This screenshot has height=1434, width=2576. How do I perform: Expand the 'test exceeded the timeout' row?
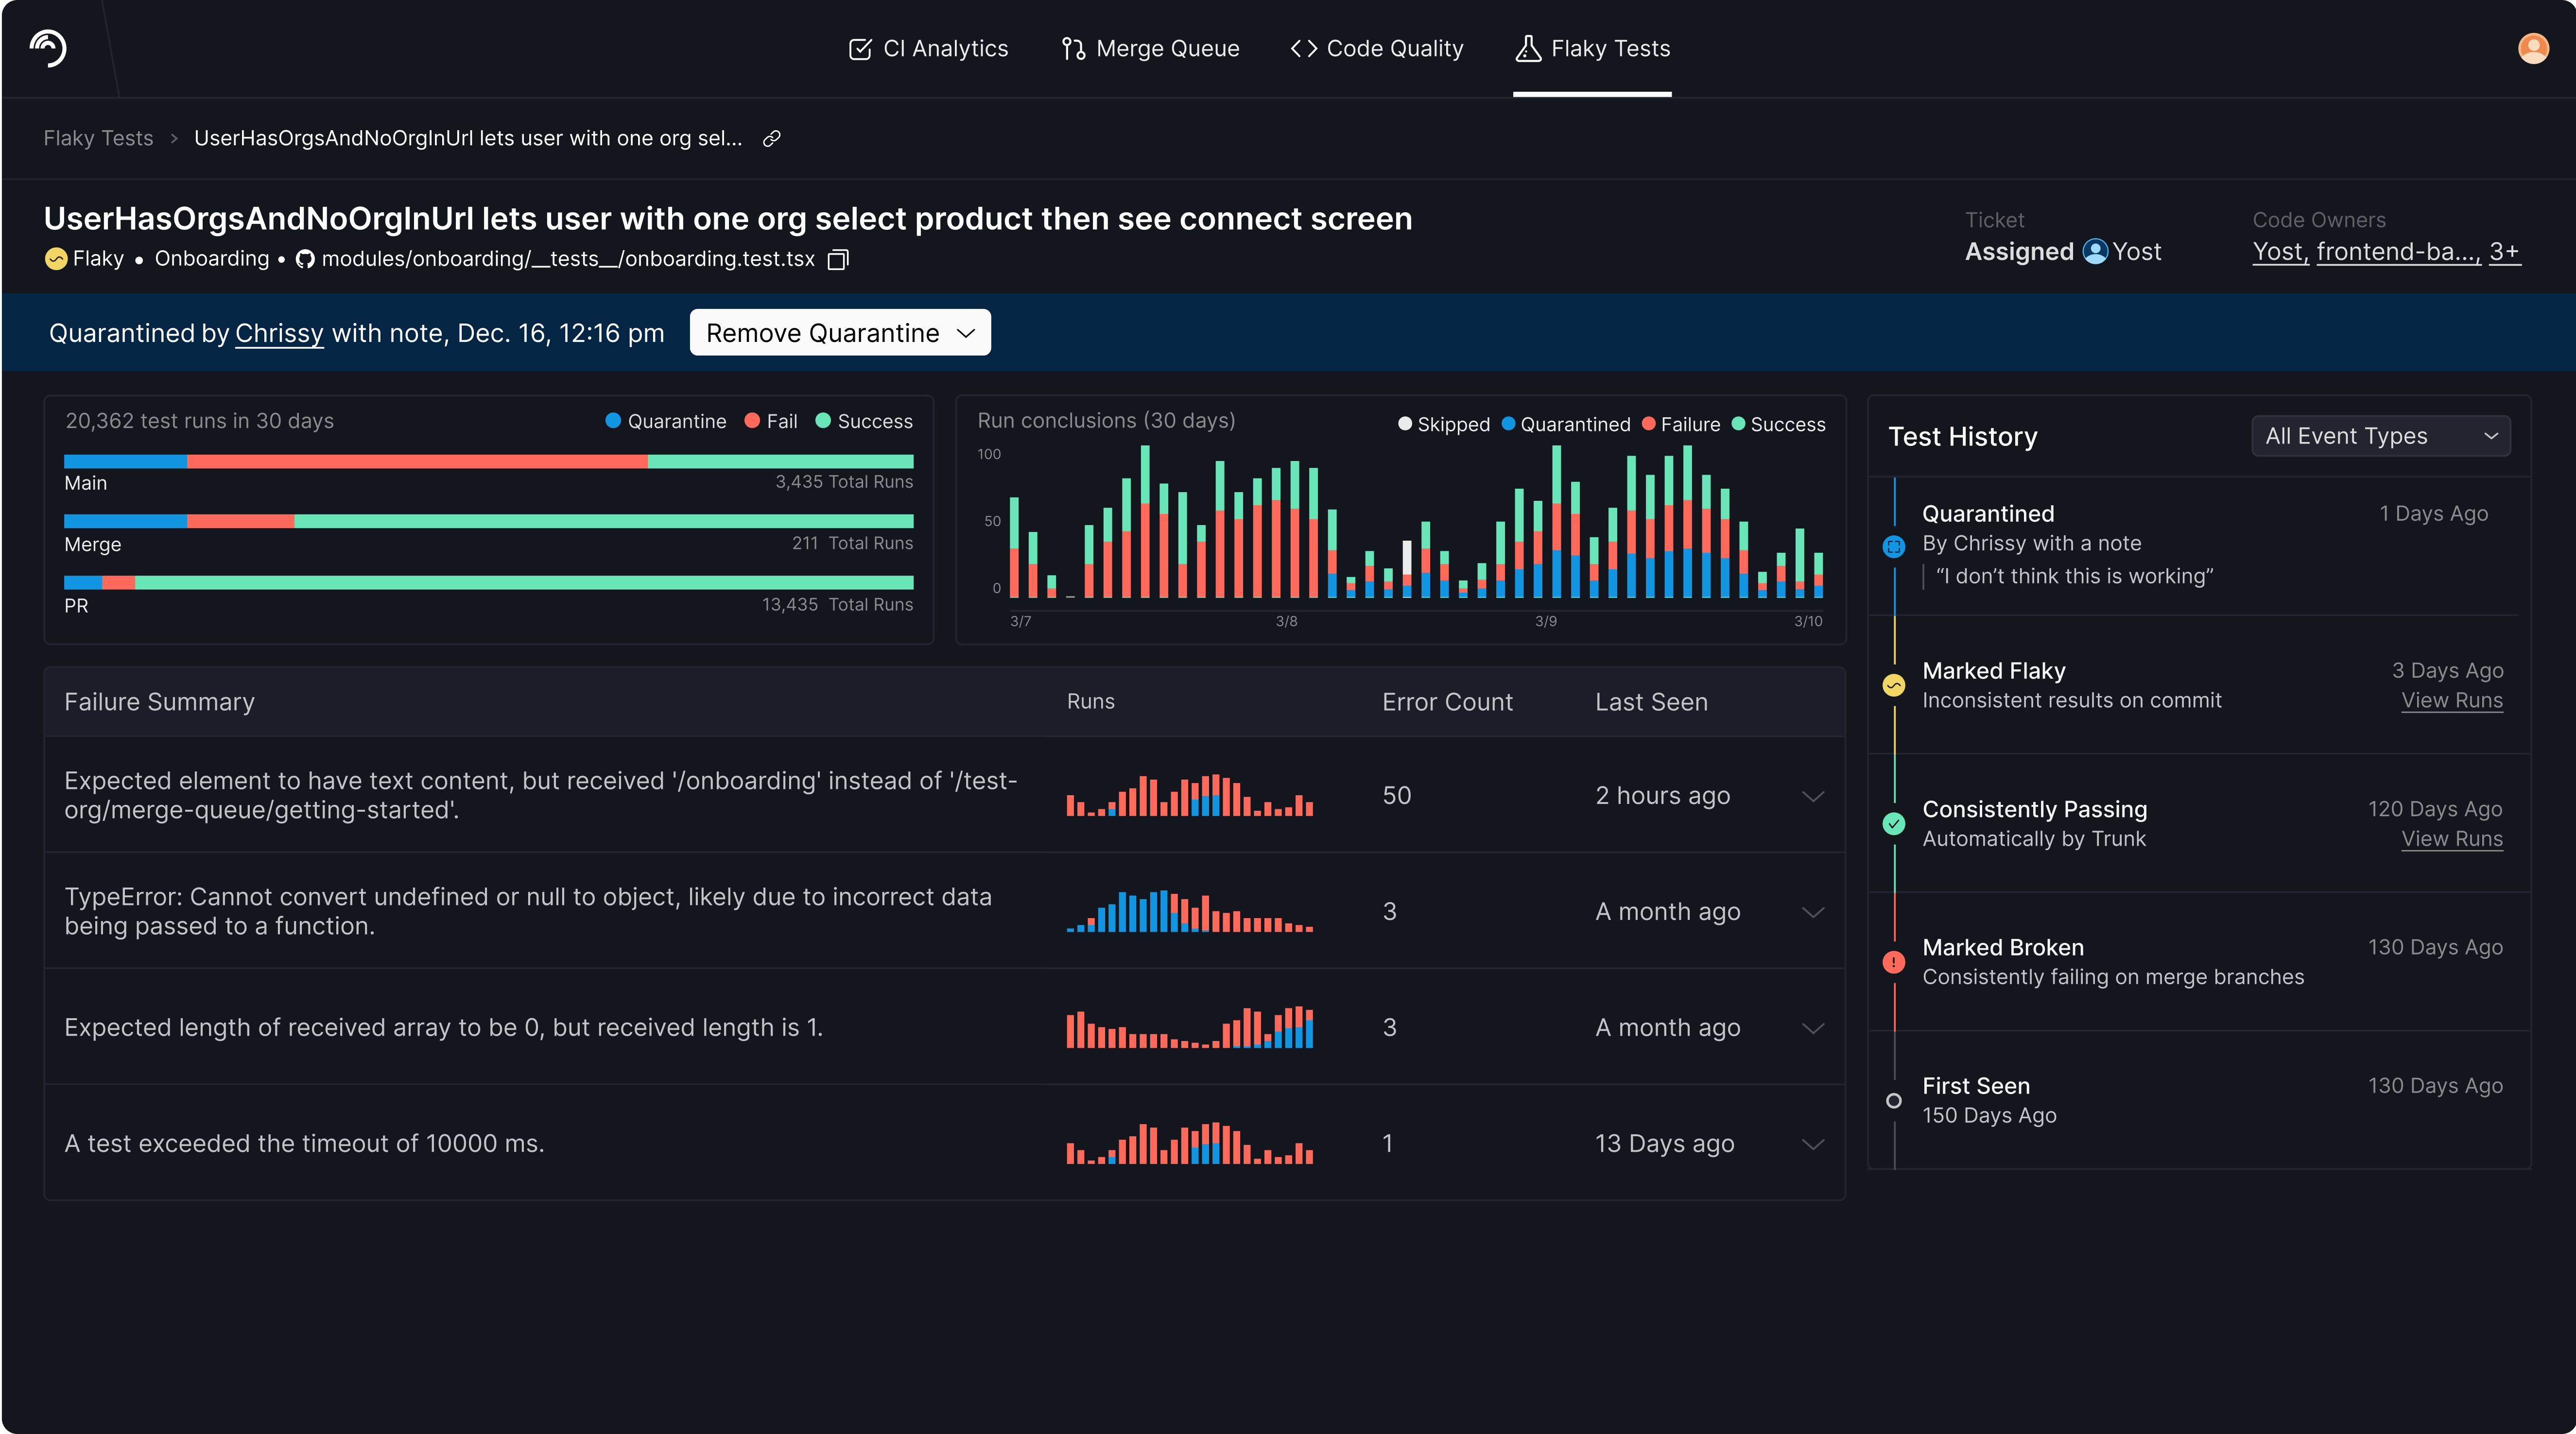click(1813, 1144)
